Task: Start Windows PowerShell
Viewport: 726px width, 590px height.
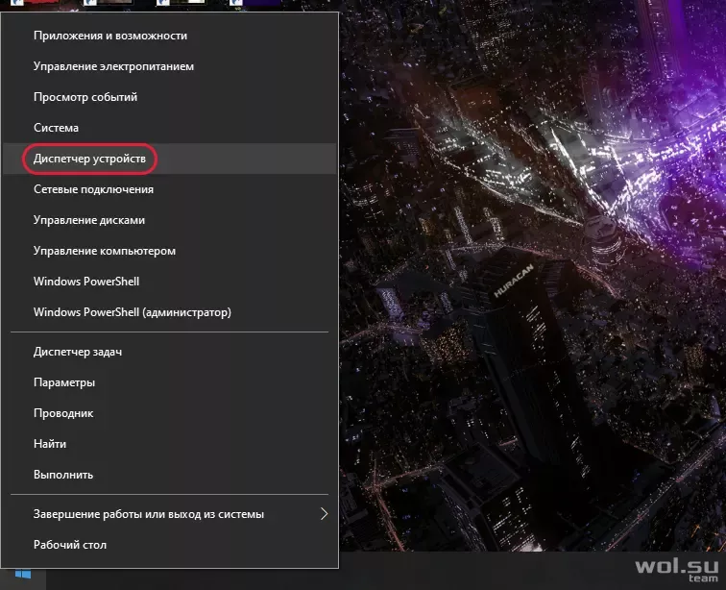Action: point(169,282)
